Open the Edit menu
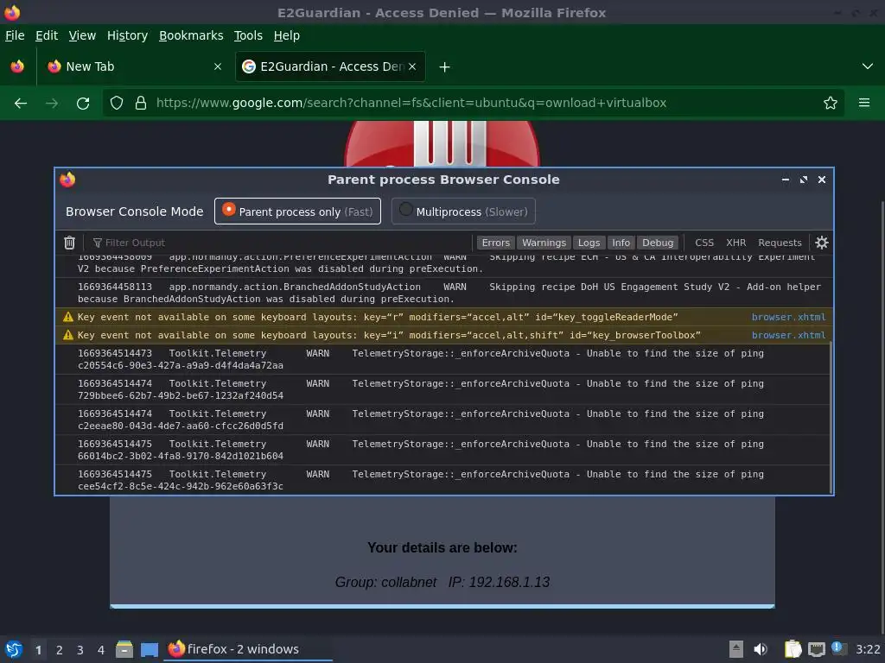This screenshot has height=663, width=885. point(47,35)
